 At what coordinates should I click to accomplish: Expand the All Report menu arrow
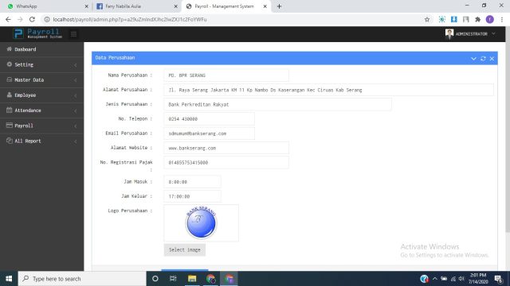[76, 141]
